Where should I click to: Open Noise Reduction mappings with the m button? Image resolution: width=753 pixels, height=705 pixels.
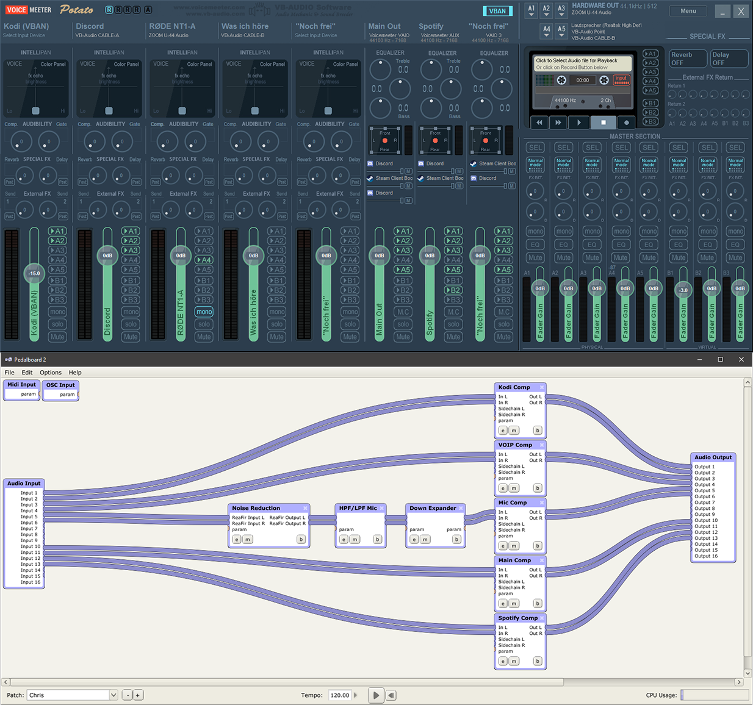(x=248, y=539)
